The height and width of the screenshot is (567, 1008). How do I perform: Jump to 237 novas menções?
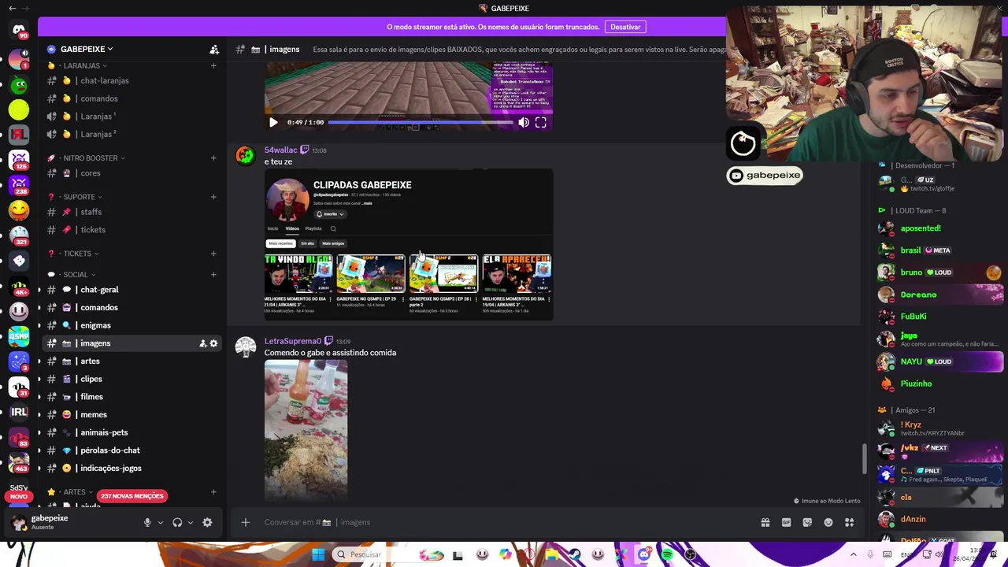click(x=132, y=496)
